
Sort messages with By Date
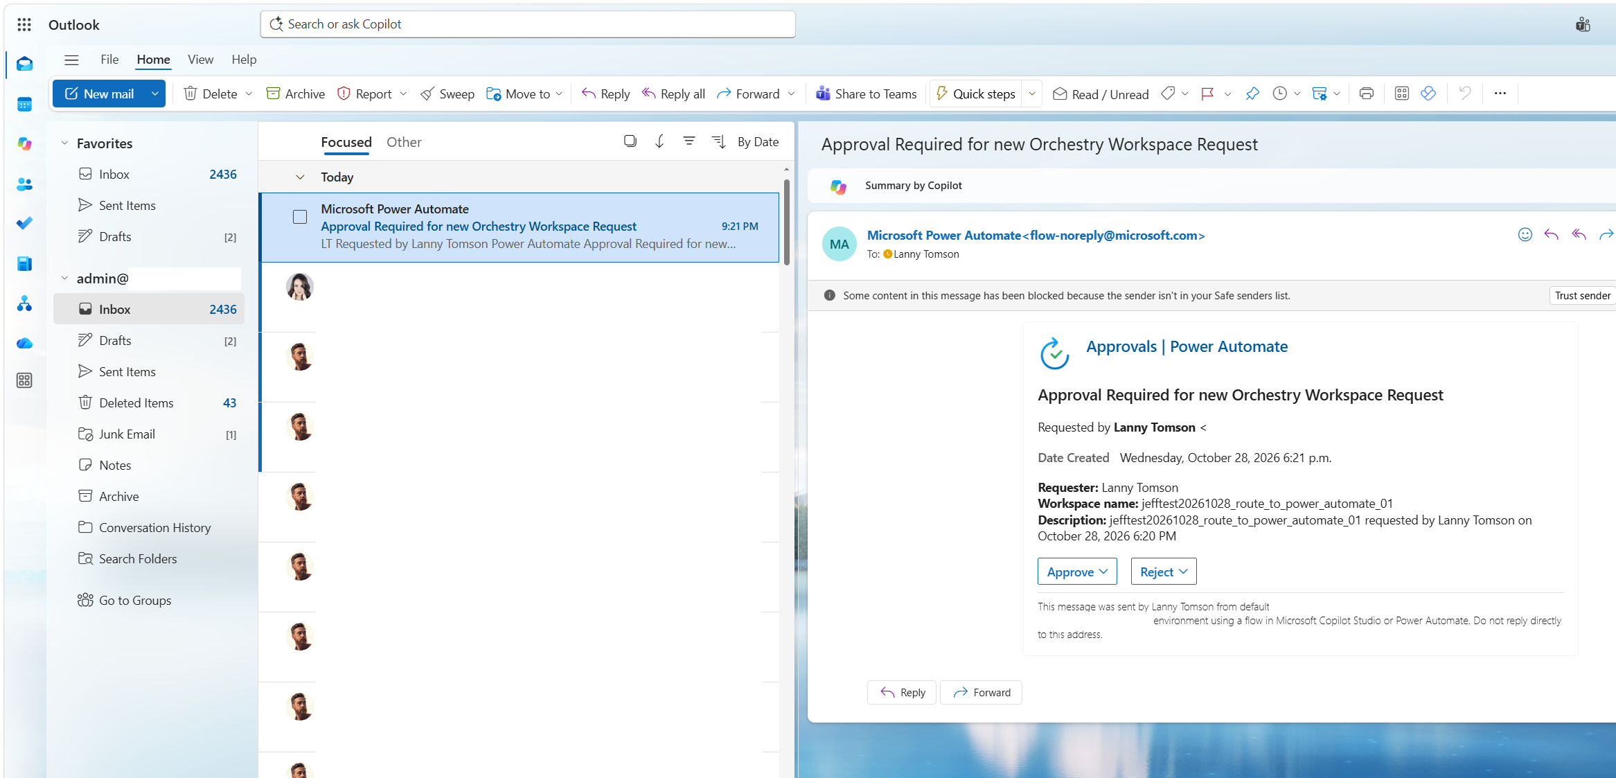758,141
